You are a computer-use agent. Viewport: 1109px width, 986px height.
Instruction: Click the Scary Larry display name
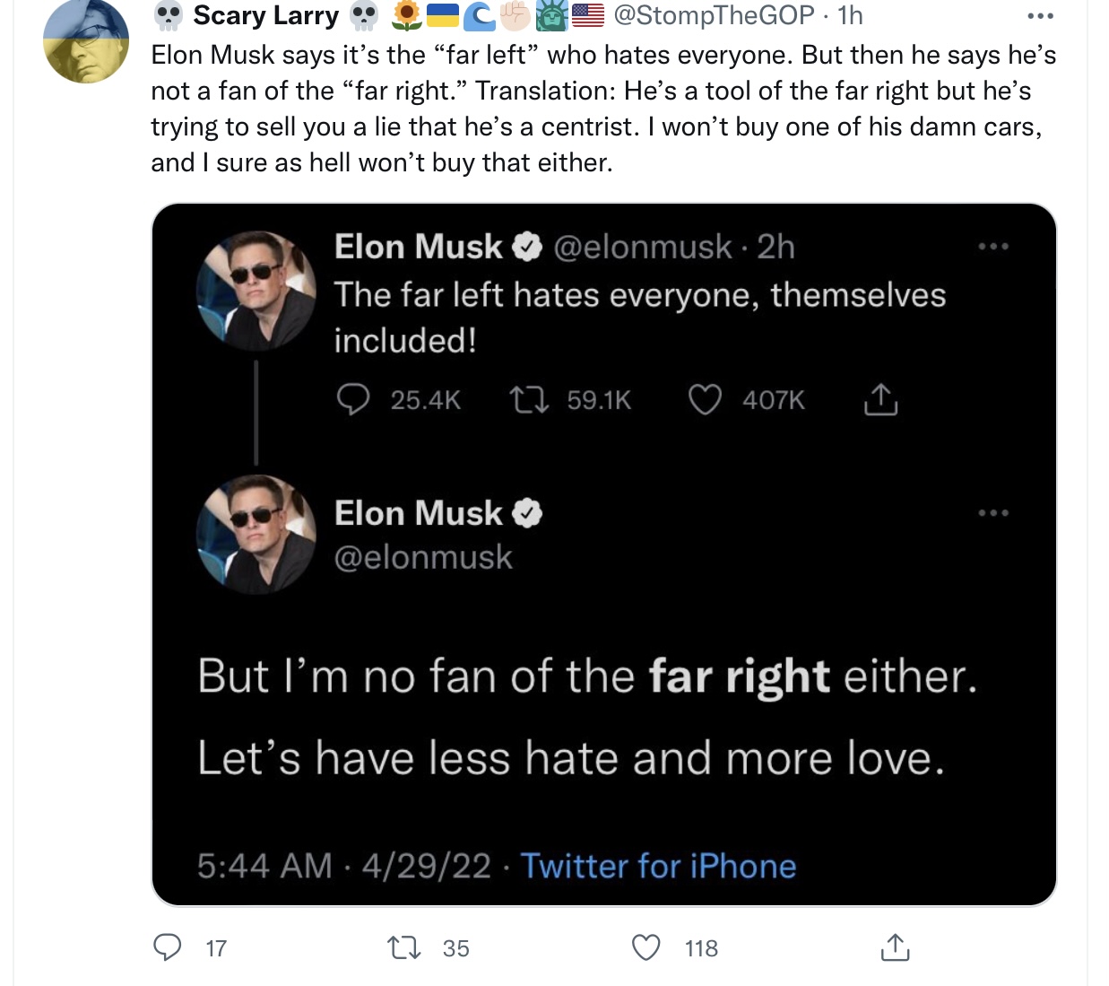click(266, 15)
